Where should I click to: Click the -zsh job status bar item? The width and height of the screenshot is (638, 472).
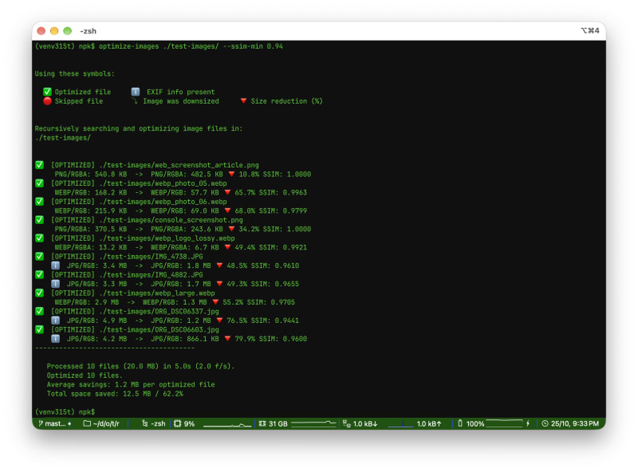click(153, 423)
